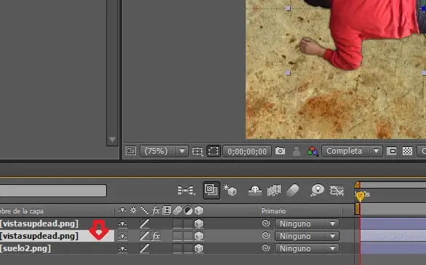Click 3D layer cube column header
The image size is (426, 265).
coord(199,210)
